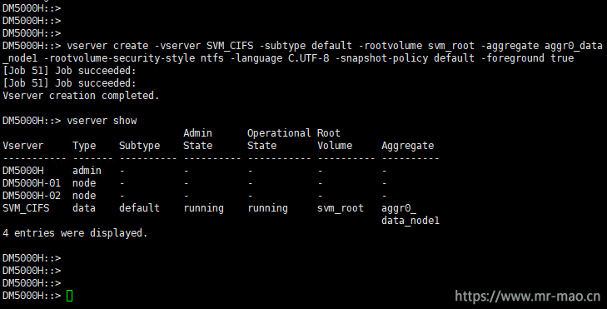Select the SVM_CIFS row name
The image size is (607, 309).
26,208
